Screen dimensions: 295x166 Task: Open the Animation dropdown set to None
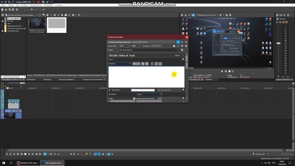[x=149, y=94]
